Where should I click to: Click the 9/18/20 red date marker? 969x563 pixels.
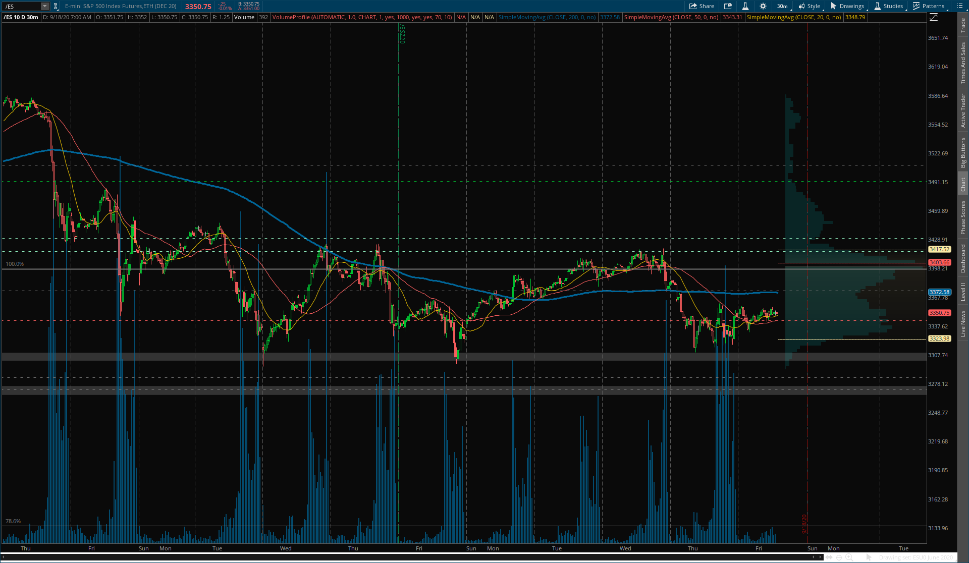pyautogui.click(x=804, y=524)
